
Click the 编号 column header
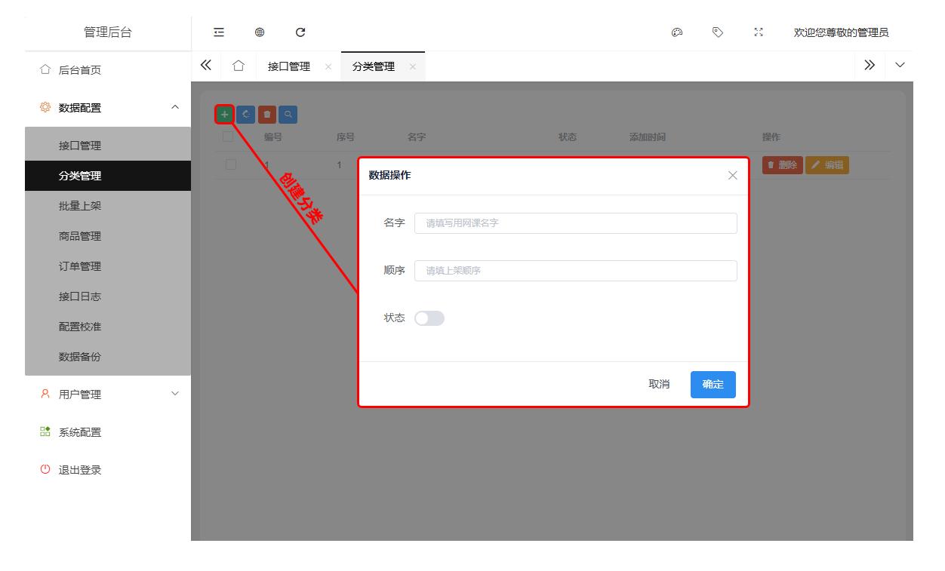[x=273, y=137]
